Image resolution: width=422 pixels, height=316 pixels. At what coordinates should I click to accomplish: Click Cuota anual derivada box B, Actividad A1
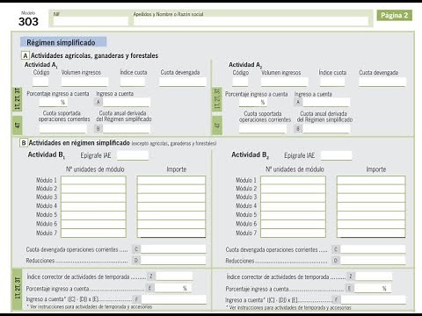pos(127,128)
